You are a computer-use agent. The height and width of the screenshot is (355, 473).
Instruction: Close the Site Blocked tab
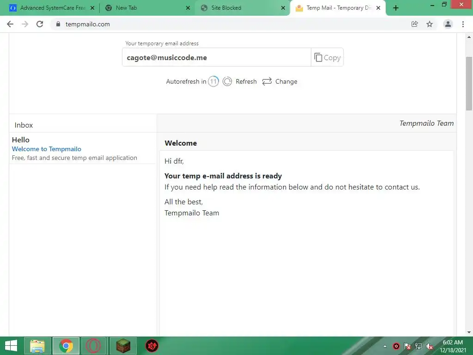point(283,8)
